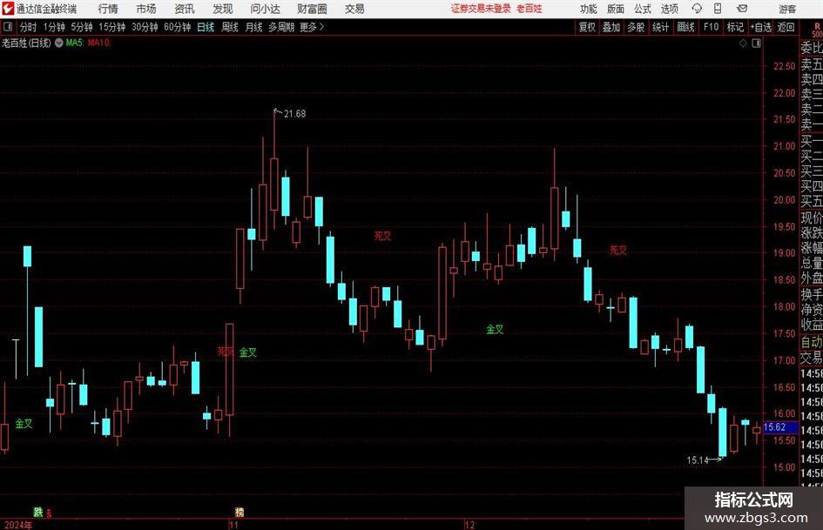The height and width of the screenshot is (530, 823).
Task: Open the 财富圈 menu
Action: pyautogui.click(x=312, y=9)
